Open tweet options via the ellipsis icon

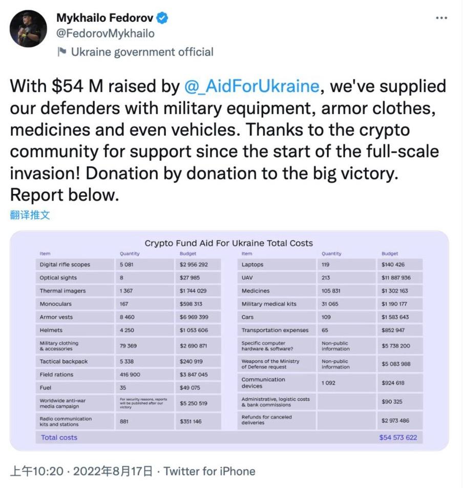[441, 17]
